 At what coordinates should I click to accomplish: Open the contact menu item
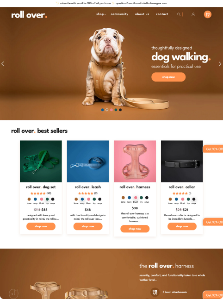pyautogui.click(x=162, y=14)
